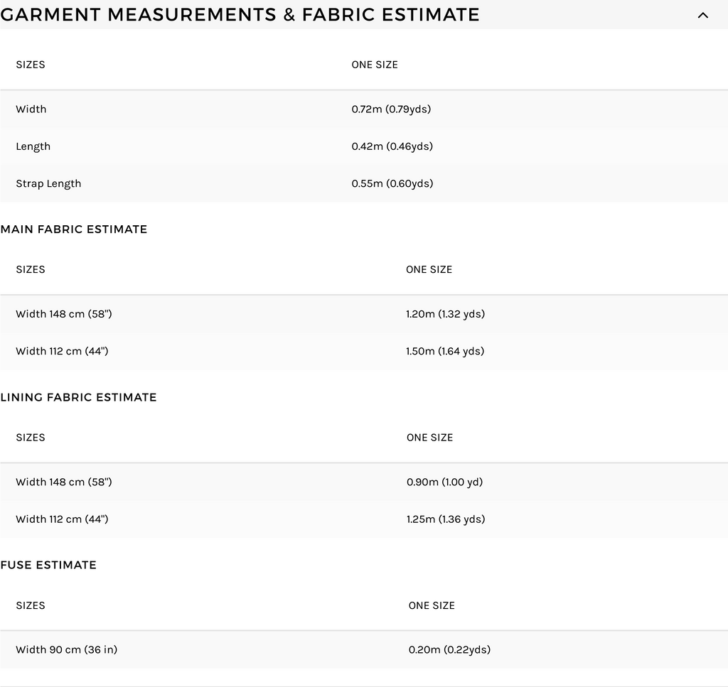Click ONE SIZE header in fuse estimate table

[x=432, y=605]
